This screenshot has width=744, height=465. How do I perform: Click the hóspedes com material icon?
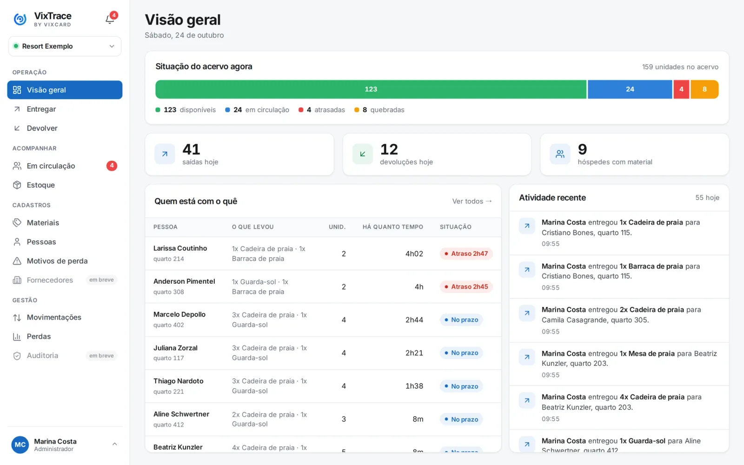click(x=560, y=154)
